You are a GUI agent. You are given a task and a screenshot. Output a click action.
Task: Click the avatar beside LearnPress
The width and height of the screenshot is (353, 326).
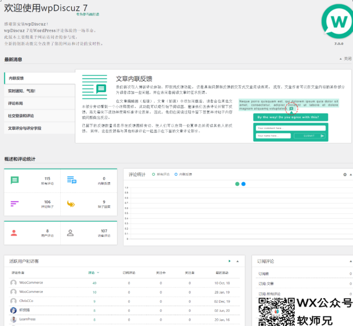[x=13, y=319]
